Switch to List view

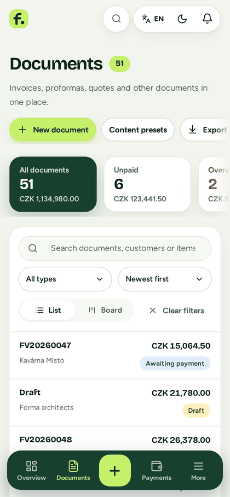coord(48,311)
